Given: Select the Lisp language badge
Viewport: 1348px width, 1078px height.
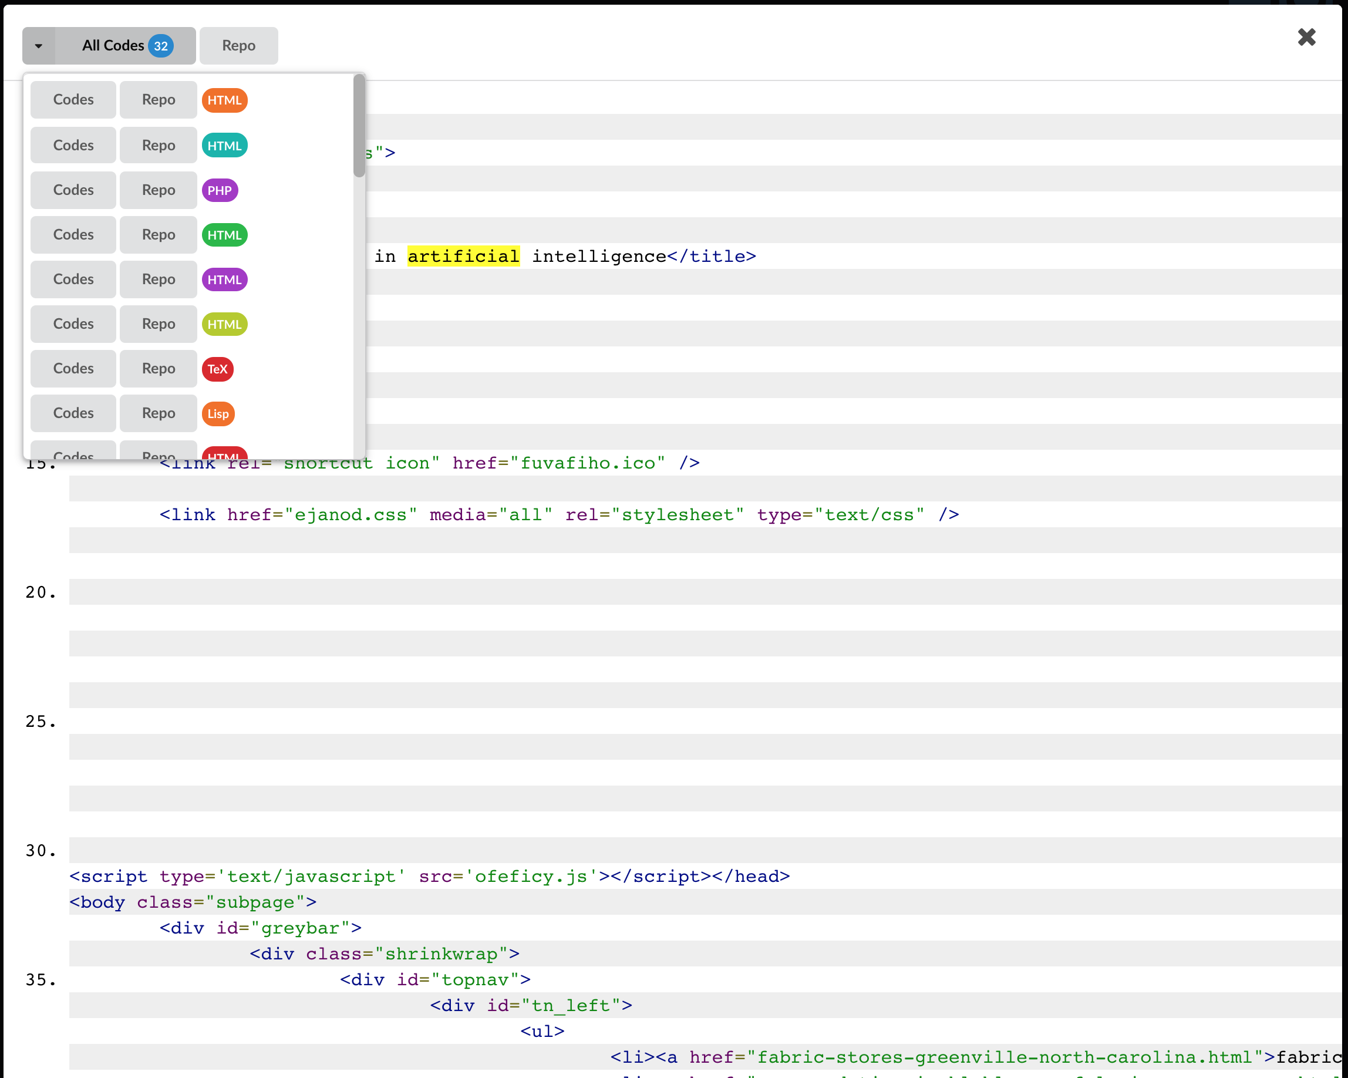Looking at the screenshot, I should (x=218, y=413).
